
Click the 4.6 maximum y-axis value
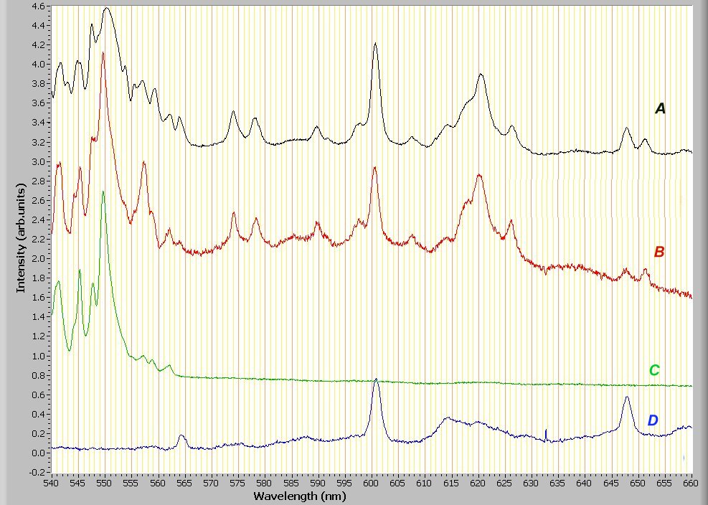[x=36, y=6]
